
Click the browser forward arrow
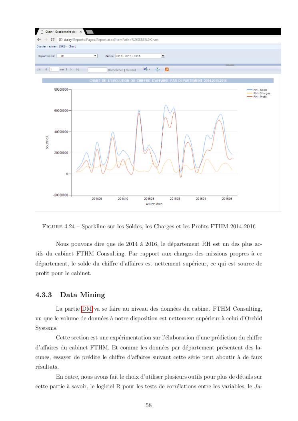(46, 40)
